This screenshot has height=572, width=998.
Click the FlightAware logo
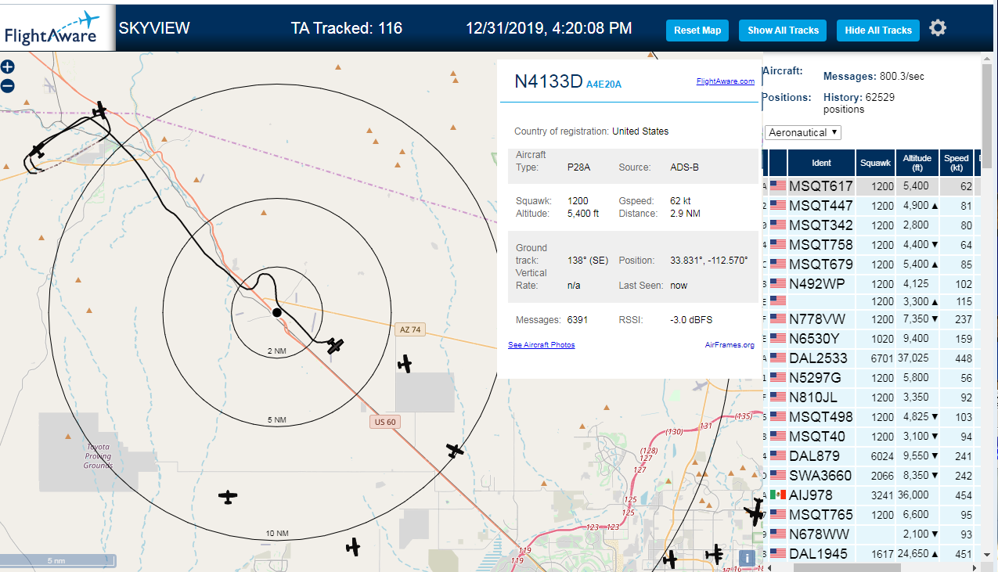pyautogui.click(x=58, y=28)
